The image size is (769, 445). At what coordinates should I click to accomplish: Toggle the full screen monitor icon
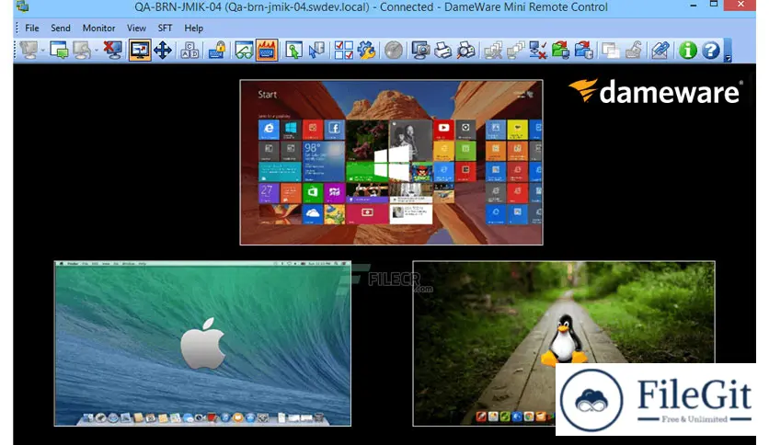(x=140, y=50)
